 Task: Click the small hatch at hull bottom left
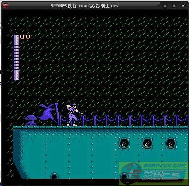(x=54, y=175)
